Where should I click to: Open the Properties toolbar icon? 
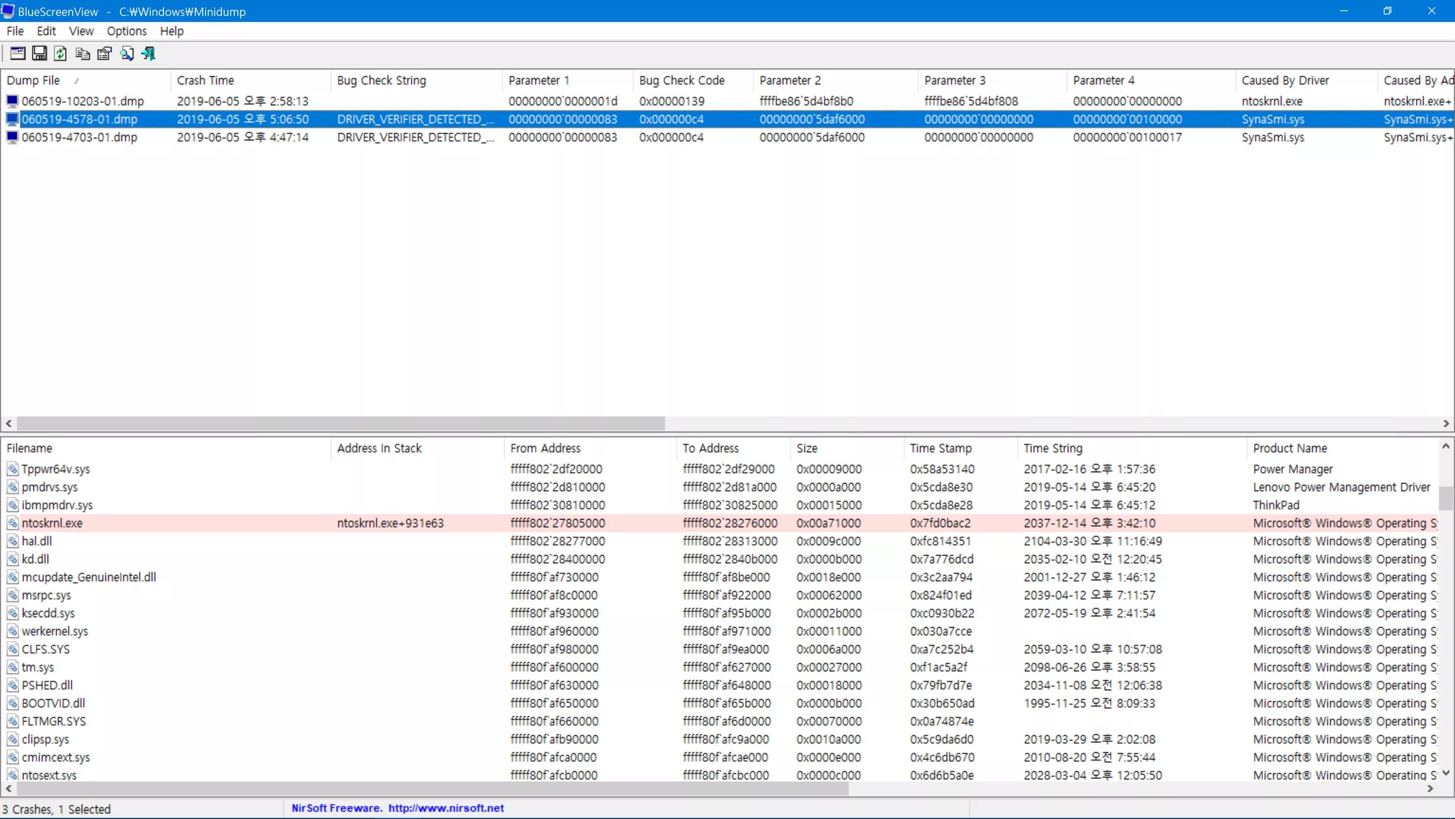(104, 54)
